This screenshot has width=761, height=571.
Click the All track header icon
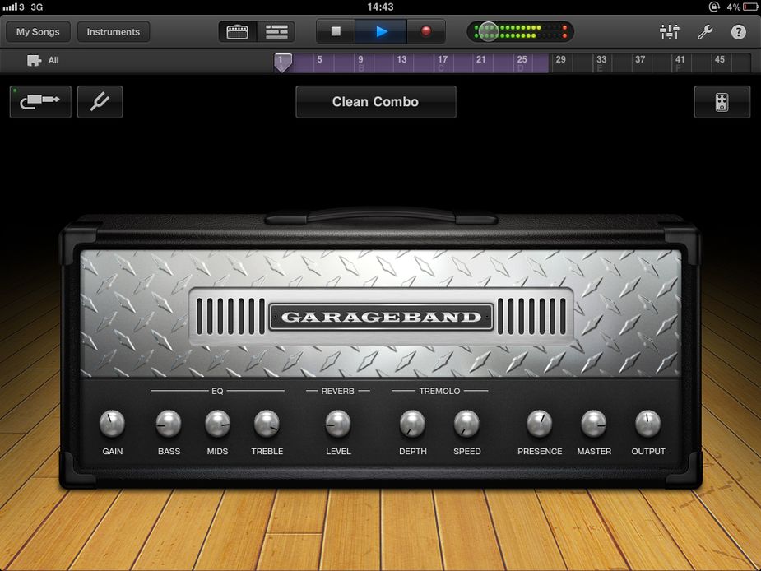tap(34, 59)
